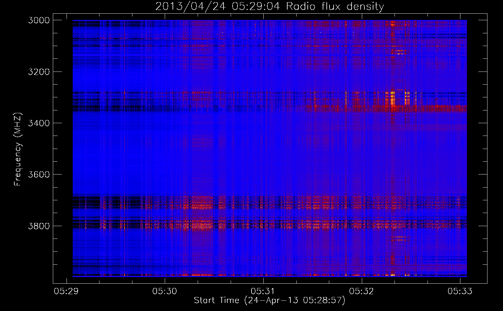Click the 05:29 time axis label

[x=66, y=291]
